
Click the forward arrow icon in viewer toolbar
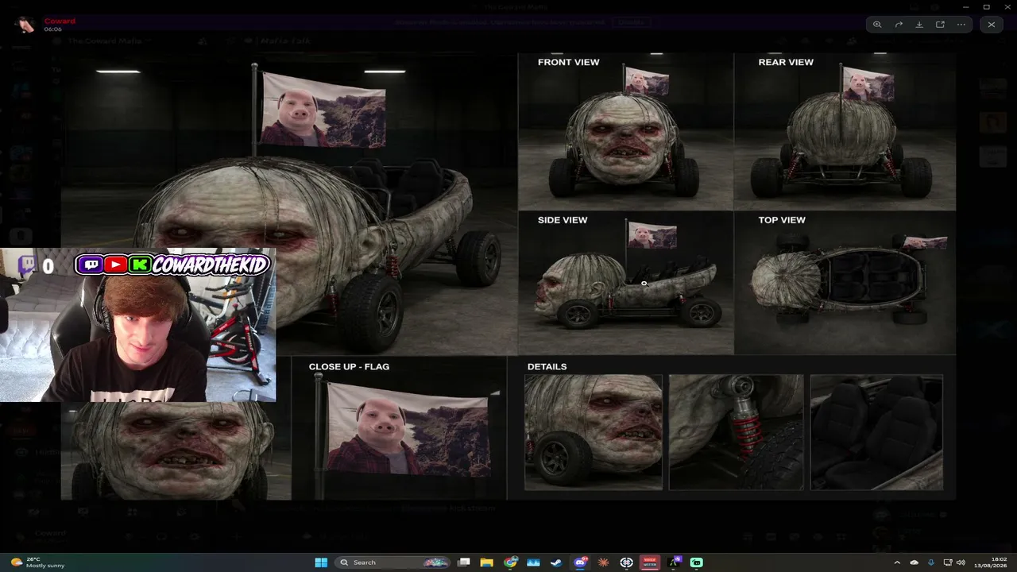(x=899, y=25)
